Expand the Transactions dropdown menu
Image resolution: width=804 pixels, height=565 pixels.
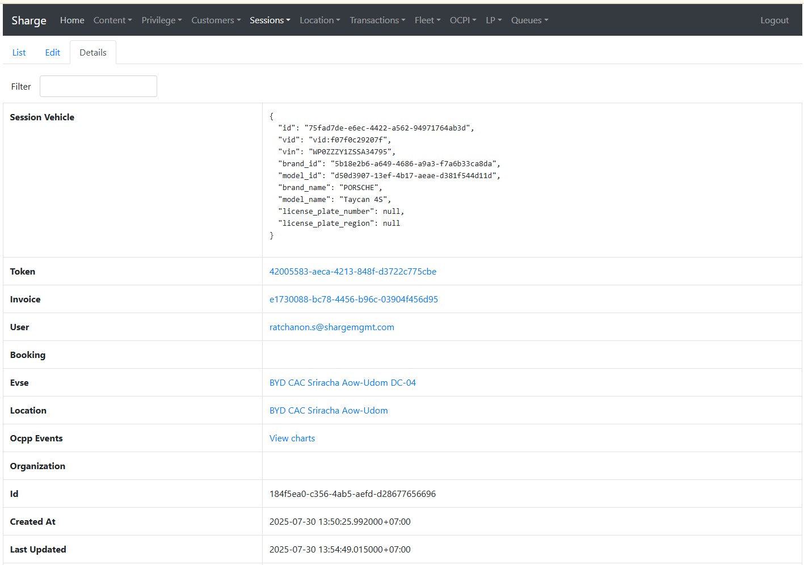tap(377, 20)
